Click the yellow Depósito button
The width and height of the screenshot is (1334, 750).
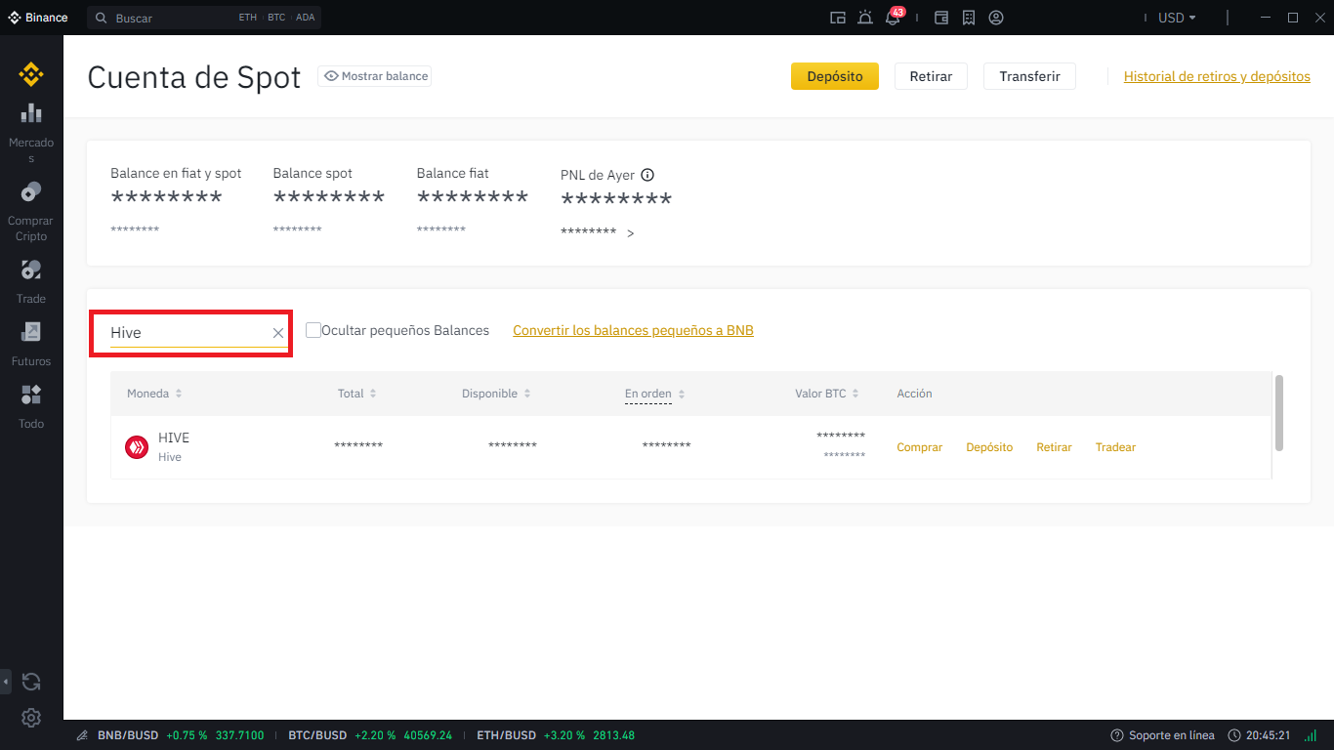click(x=834, y=76)
